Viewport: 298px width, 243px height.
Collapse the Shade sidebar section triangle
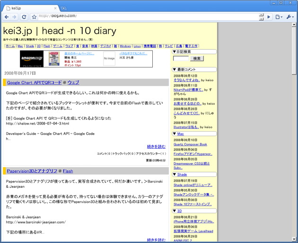(x=175, y=175)
